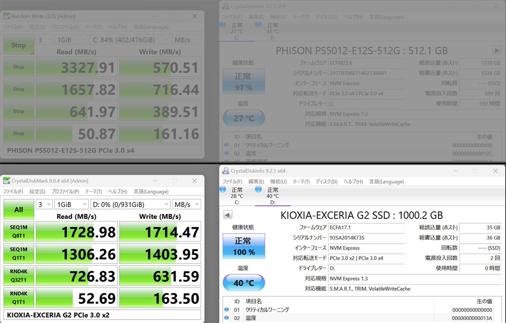The height and width of the screenshot is (323, 506).
Task: Click D: drive blue status circle, PHISON window
Action: [258, 25]
